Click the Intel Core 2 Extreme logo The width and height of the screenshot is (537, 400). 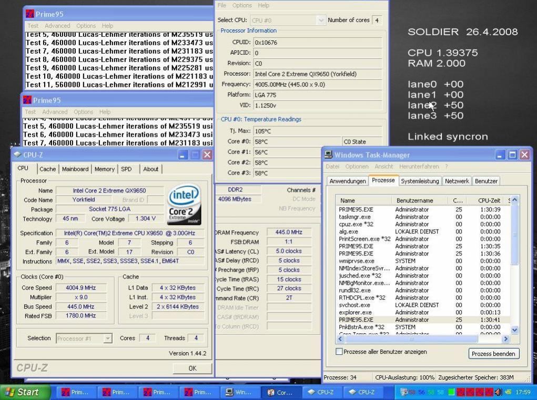point(184,204)
